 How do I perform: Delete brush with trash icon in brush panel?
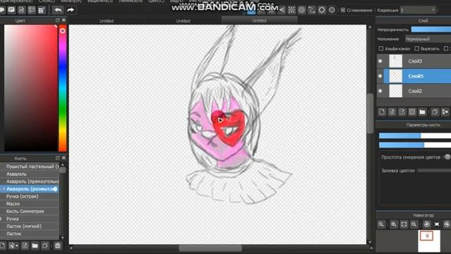(x=58, y=246)
